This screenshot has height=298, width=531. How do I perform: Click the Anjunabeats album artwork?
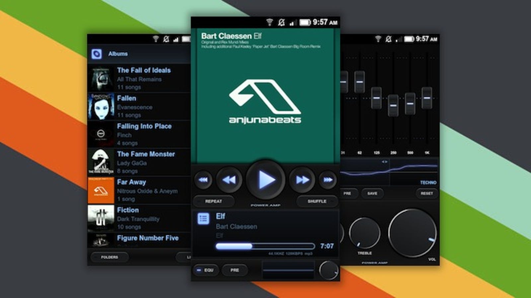(265, 96)
